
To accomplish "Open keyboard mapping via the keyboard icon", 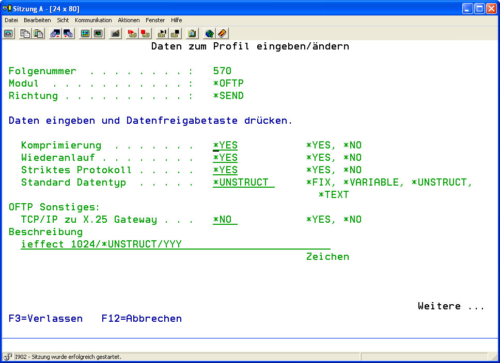I will point(116,34).
